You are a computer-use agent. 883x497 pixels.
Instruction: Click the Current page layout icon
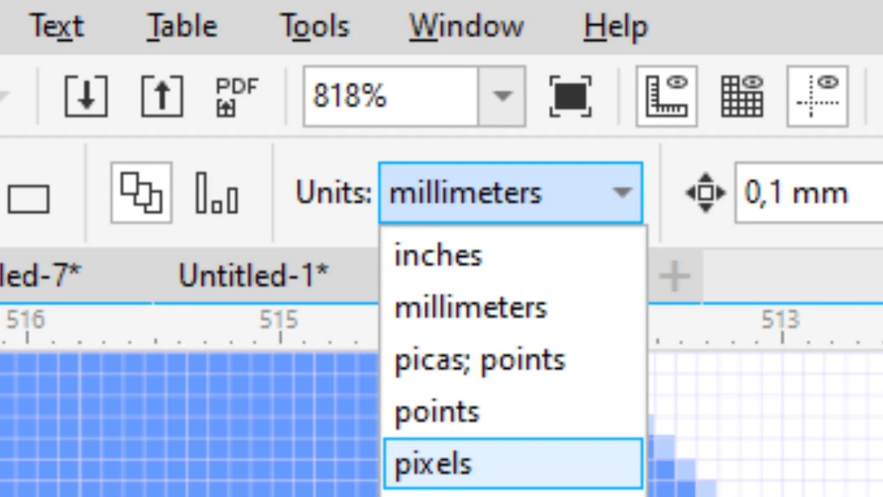coord(217,193)
